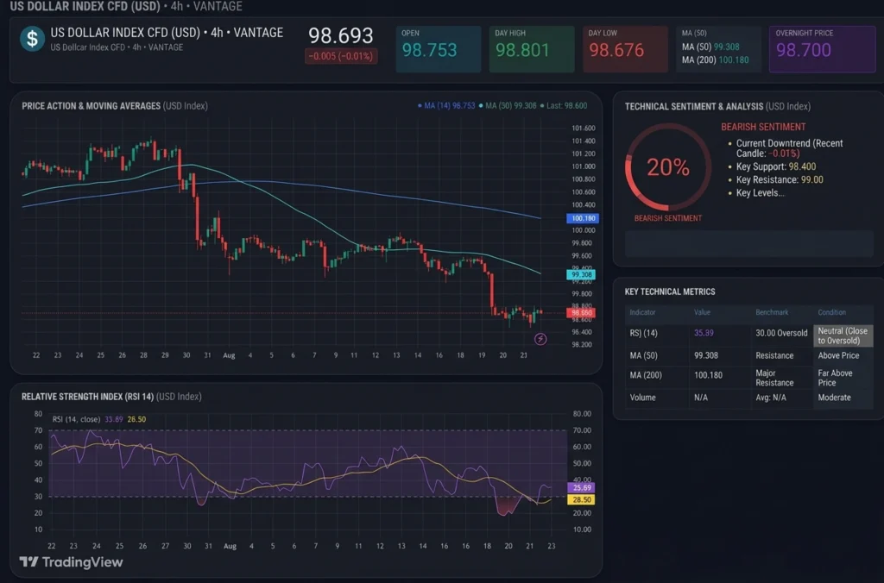Click the RSI (14) row label

tap(643, 333)
